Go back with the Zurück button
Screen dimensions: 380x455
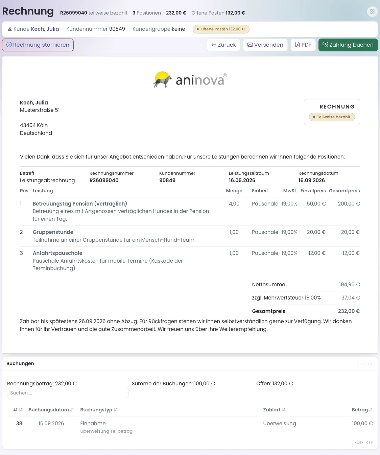pyautogui.click(x=223, y=45)
